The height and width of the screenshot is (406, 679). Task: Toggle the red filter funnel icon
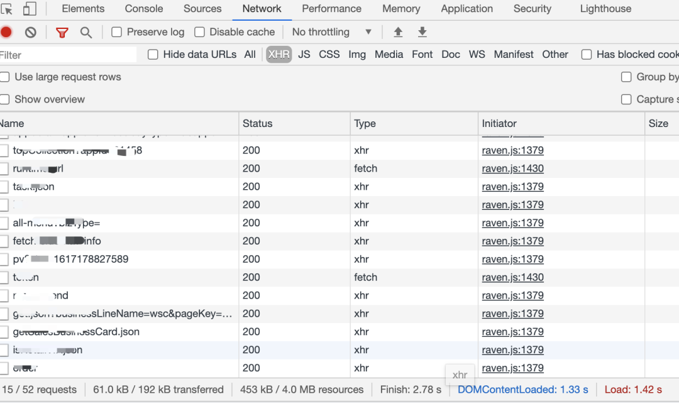[x=62, y=33]
